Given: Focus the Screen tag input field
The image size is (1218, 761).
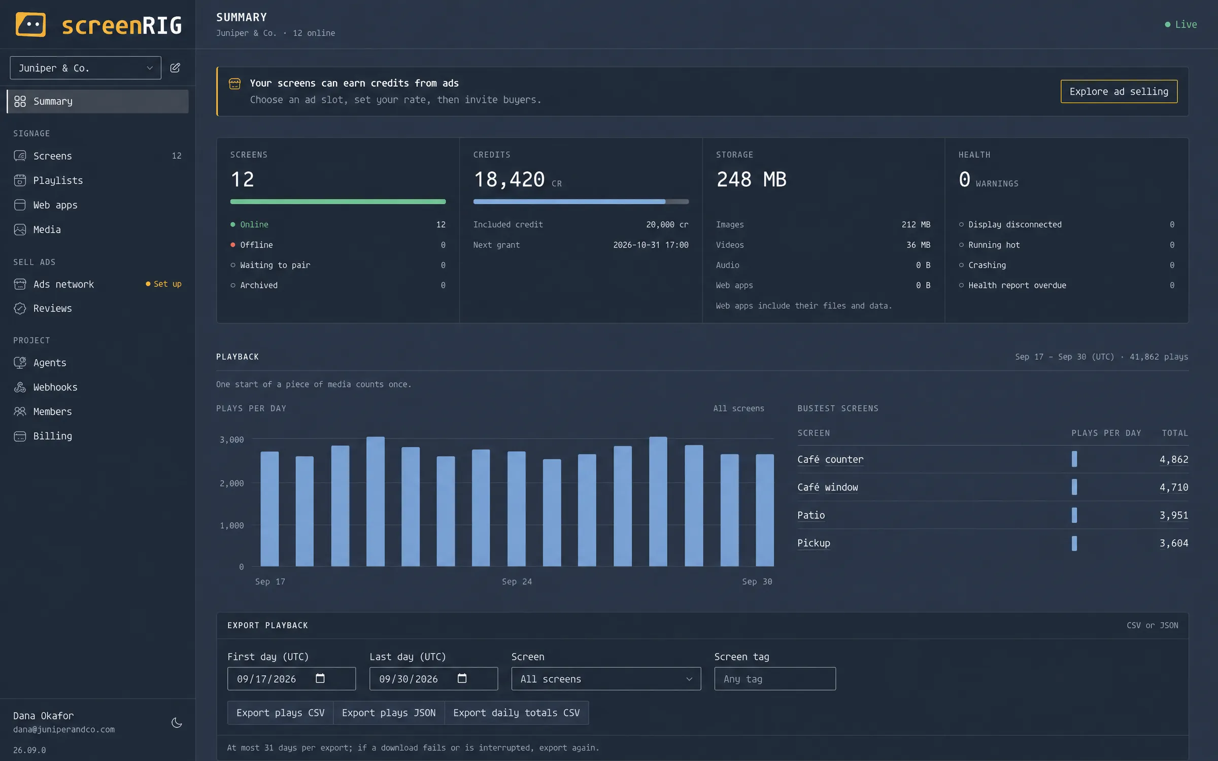Looking at the screenshot, I should tap(775, 679).
